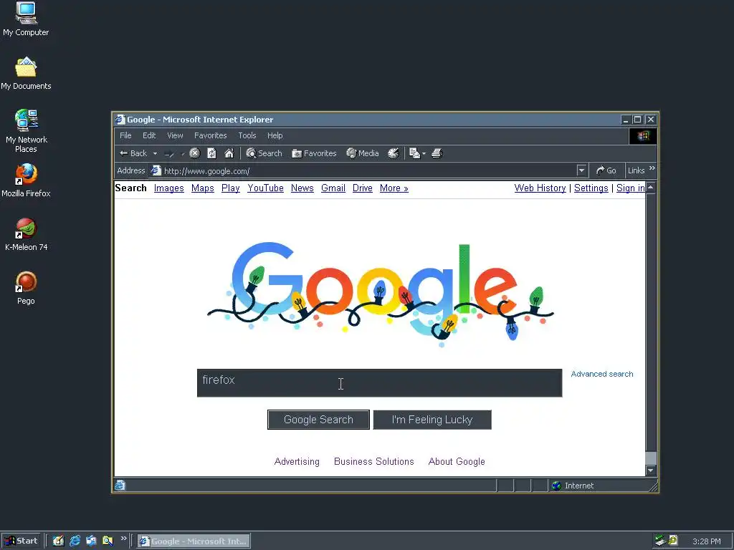734x550 pixels.
Task: Stop page loading with the Stop icon
Action: click(195, 153)
